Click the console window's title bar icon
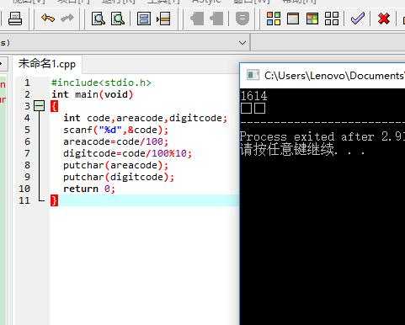The height and width of the screenshot is (325, 405). click(253, 75)
